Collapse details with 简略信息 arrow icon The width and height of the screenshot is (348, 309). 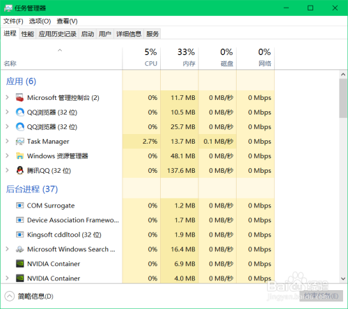point(10,297)
